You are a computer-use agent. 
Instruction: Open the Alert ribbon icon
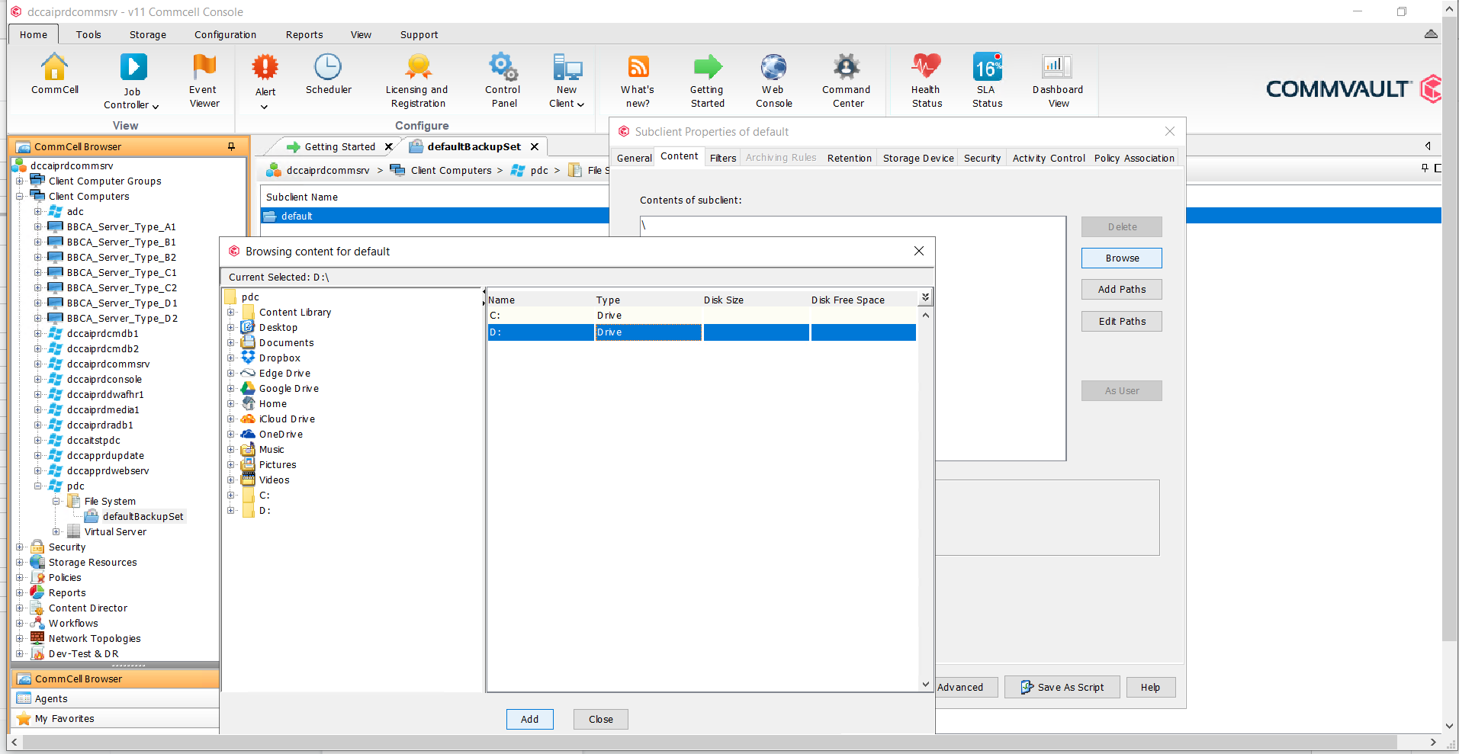point(265,67)
